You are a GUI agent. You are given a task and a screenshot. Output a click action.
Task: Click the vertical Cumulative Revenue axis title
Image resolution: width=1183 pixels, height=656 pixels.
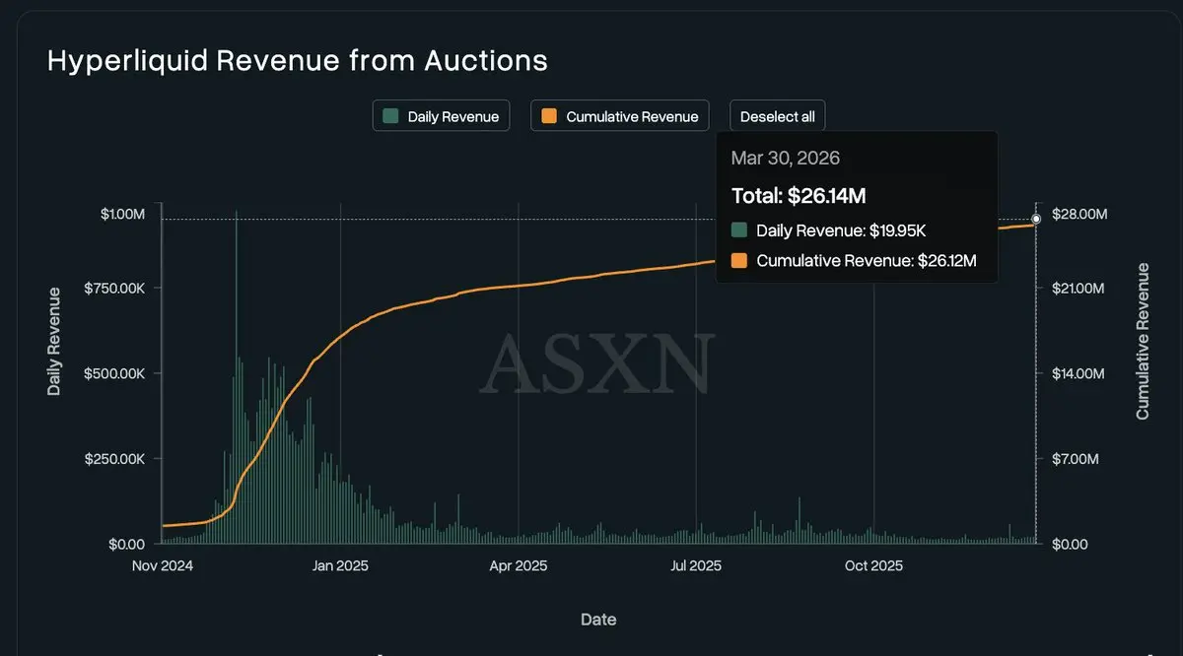point(1143,341)
